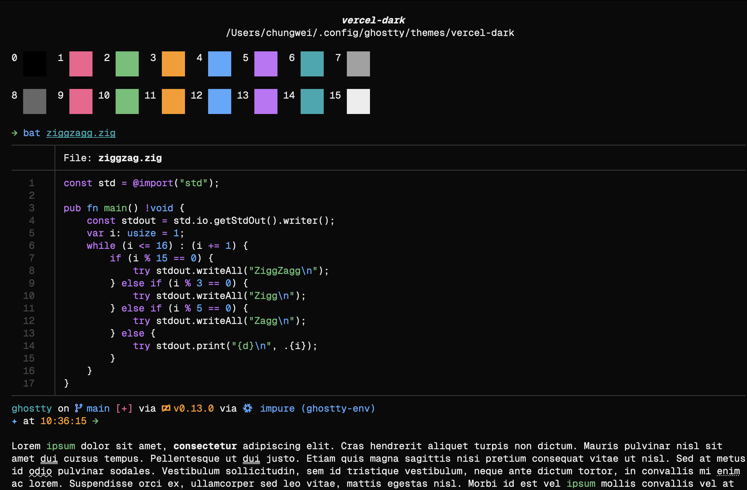Click the bold filename ziggzag.zig in header
The image size is (747, 490).
pyautogui.click(x=130, y=158)
